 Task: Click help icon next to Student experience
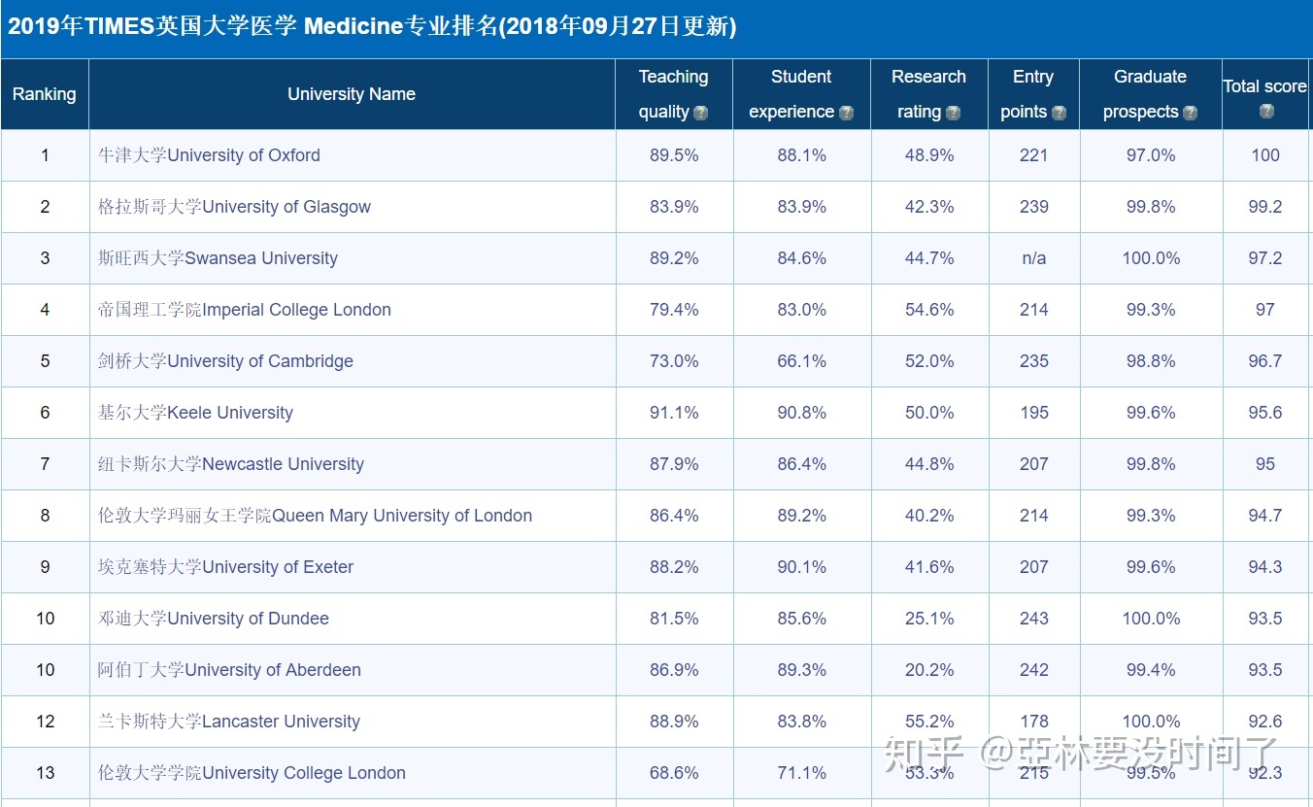pos(846,113)
